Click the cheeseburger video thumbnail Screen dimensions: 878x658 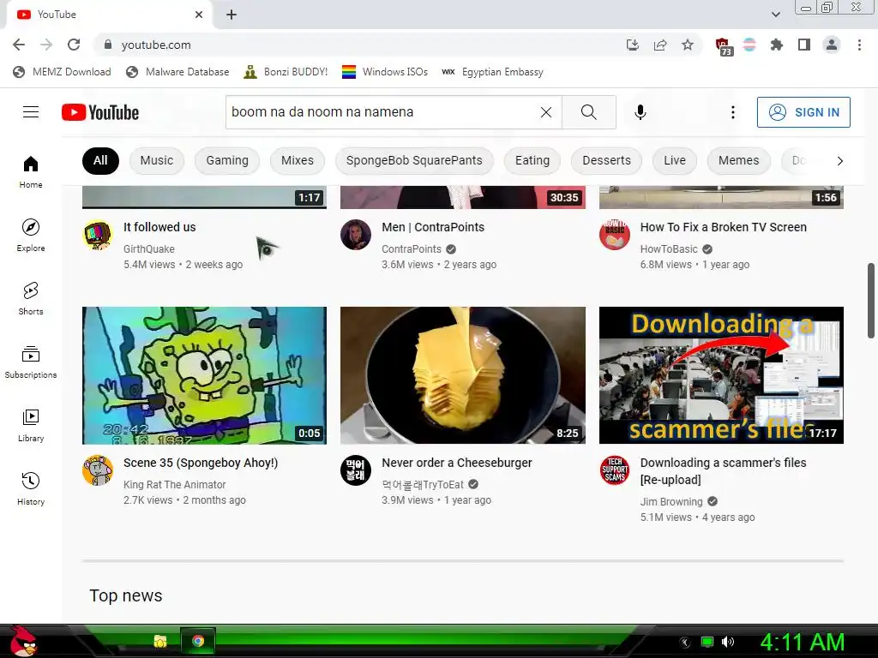click(x=463, y=375)
